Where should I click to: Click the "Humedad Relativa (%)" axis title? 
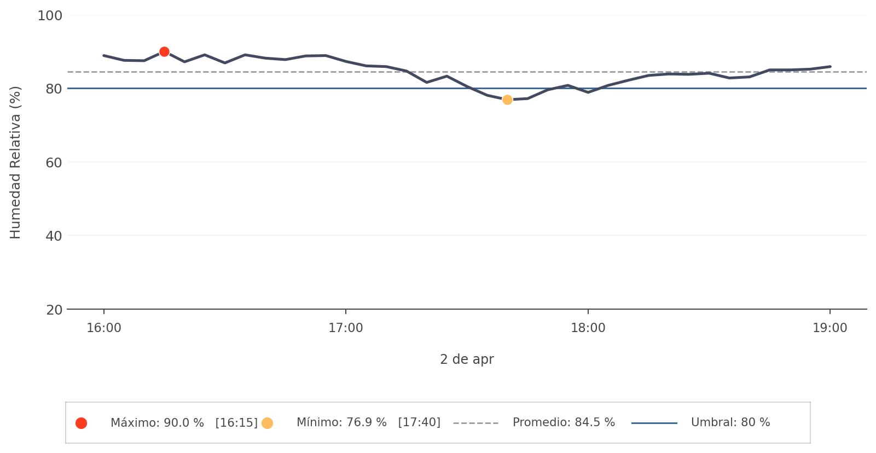(15, 162)
